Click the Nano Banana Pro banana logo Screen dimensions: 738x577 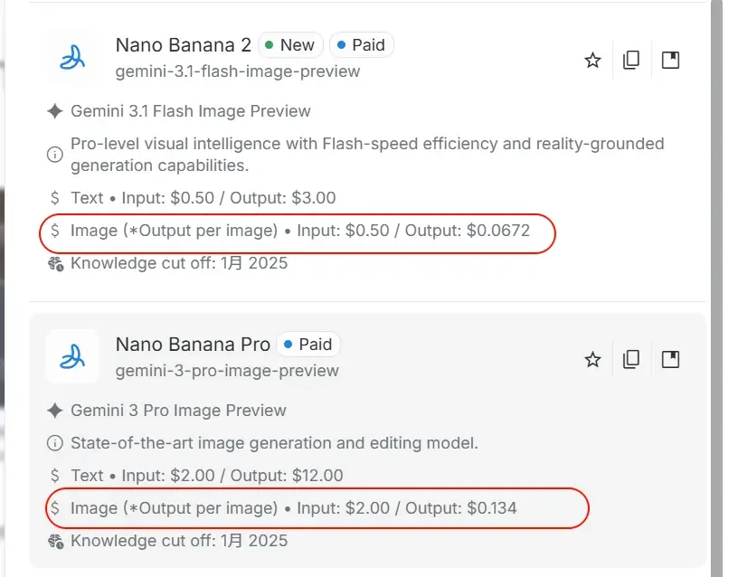[x=72, y=357]
